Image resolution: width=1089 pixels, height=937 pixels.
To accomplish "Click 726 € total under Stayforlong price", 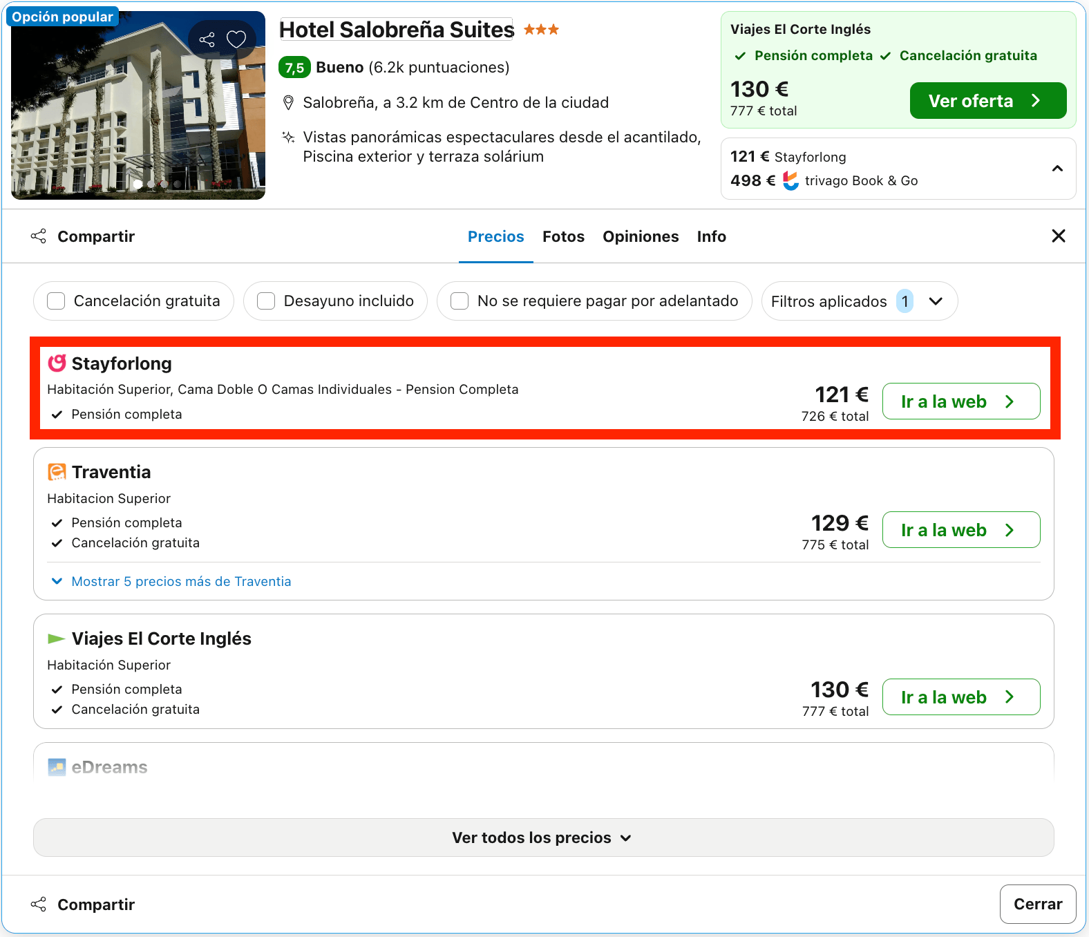I will (x=835, y=416).
